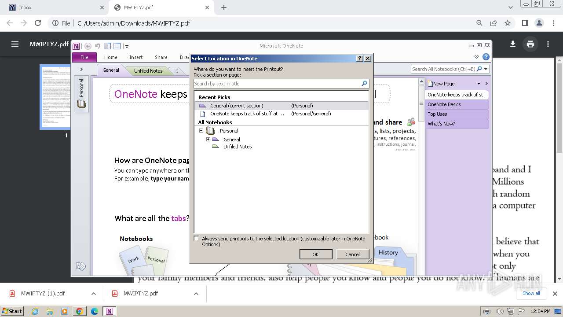Open the search scope dropdown in OneNote
Image resolution: width=563 pixels, height=317 pixels.
[x=486, y=69]
